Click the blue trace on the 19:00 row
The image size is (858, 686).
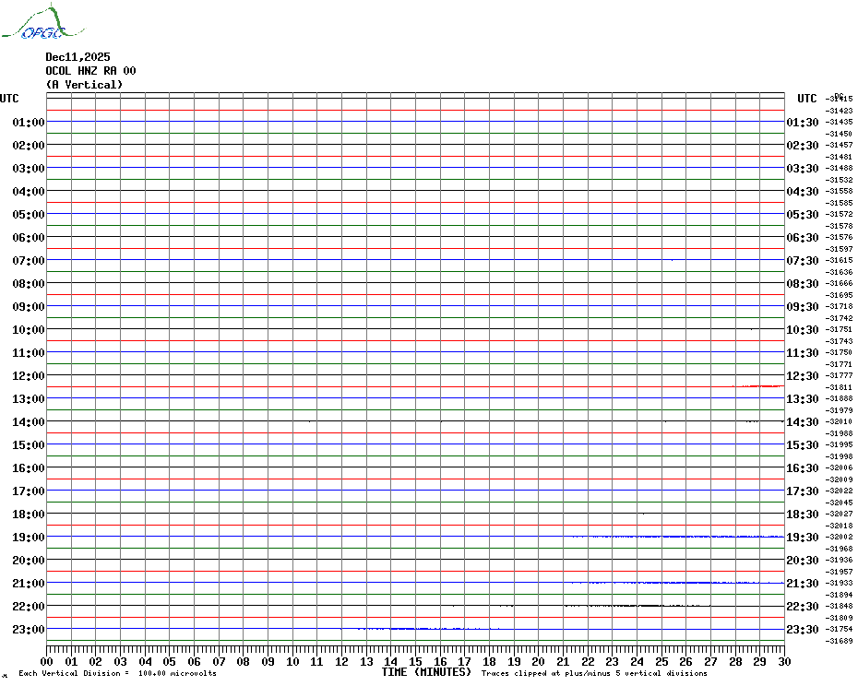click(683, 537)
